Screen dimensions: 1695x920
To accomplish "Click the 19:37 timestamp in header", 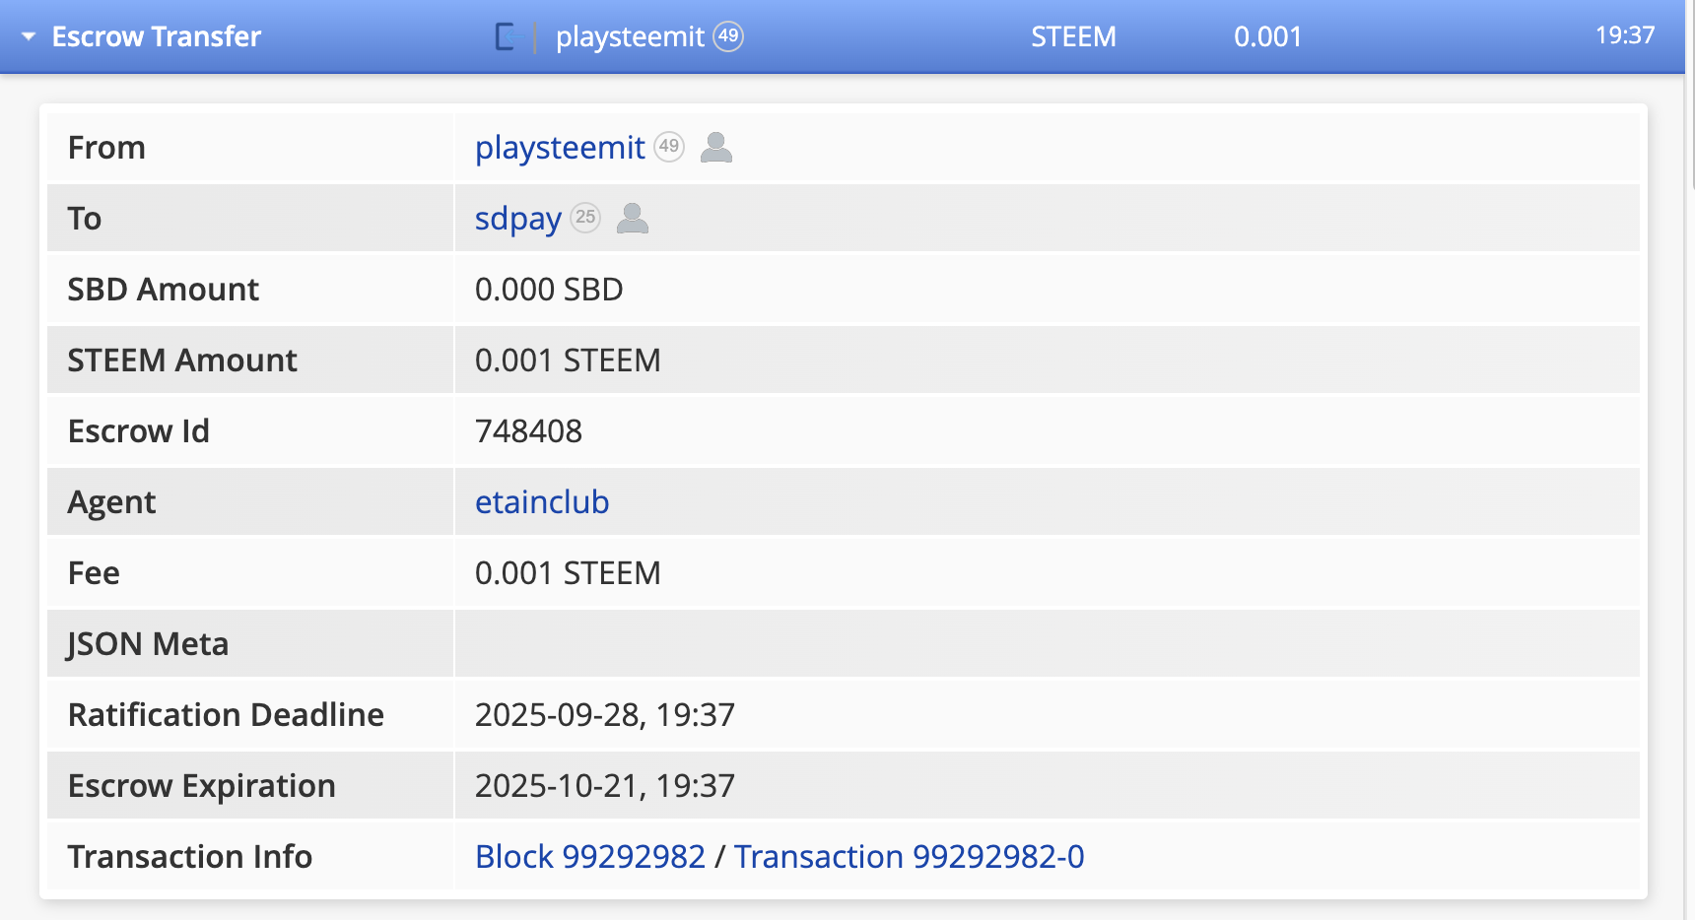I will pyautogui.click(x=1625, y=35).
